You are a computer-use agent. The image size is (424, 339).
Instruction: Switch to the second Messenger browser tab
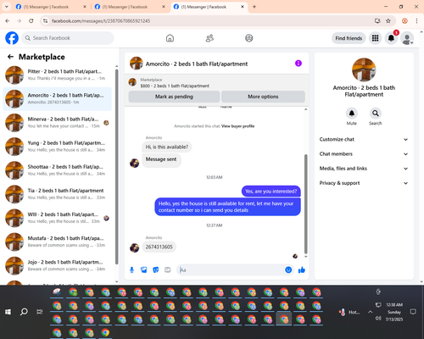[130, 7]
